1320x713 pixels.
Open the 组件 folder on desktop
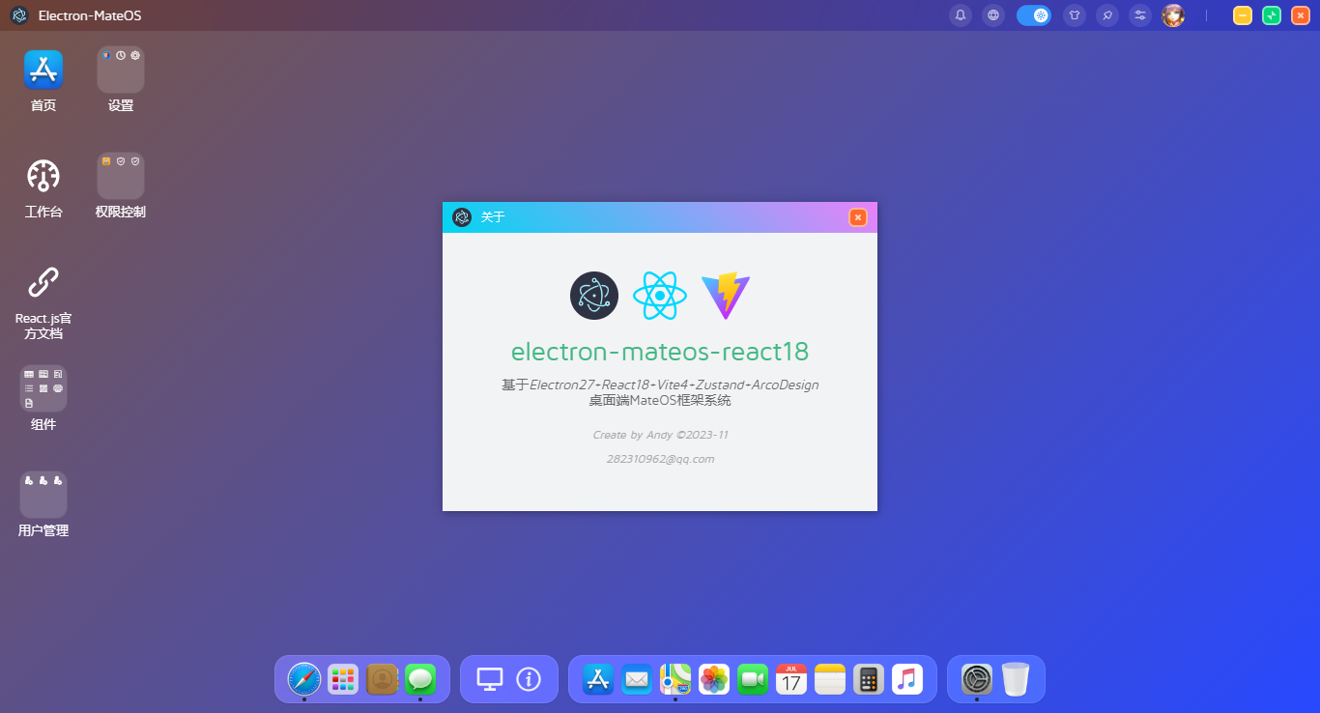coord(43,388)
